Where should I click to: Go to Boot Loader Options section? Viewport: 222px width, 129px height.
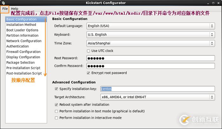[x=22, y=30]
